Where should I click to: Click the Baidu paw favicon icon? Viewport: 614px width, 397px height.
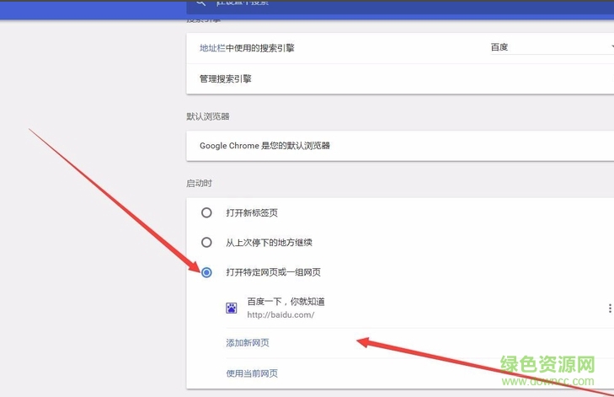232,308
